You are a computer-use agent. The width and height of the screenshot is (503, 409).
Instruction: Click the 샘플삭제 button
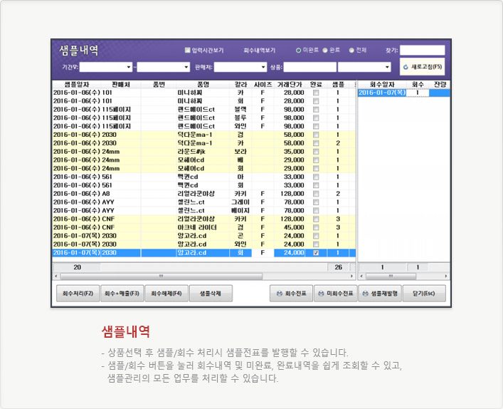(211, 294)
